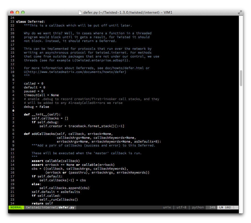
Task: Click the '# enable .debug to record' comment
Action: tap(92, 99)
